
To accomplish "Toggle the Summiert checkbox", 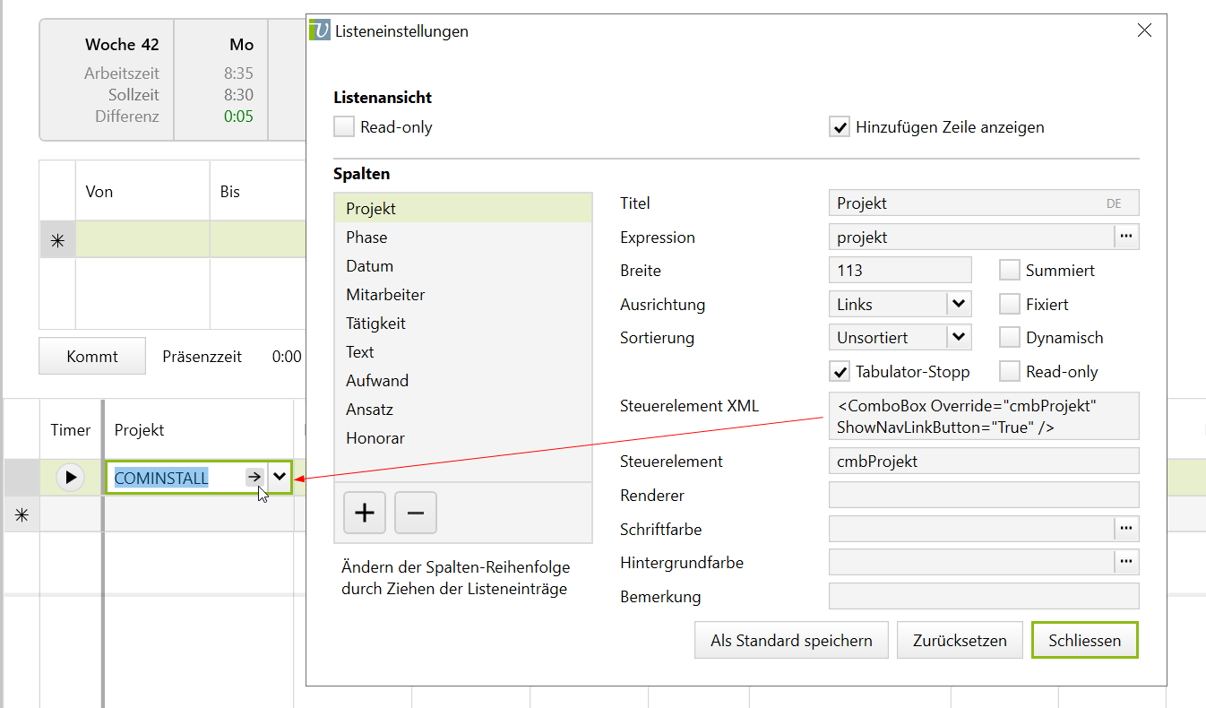I will tap(1010, 271).
